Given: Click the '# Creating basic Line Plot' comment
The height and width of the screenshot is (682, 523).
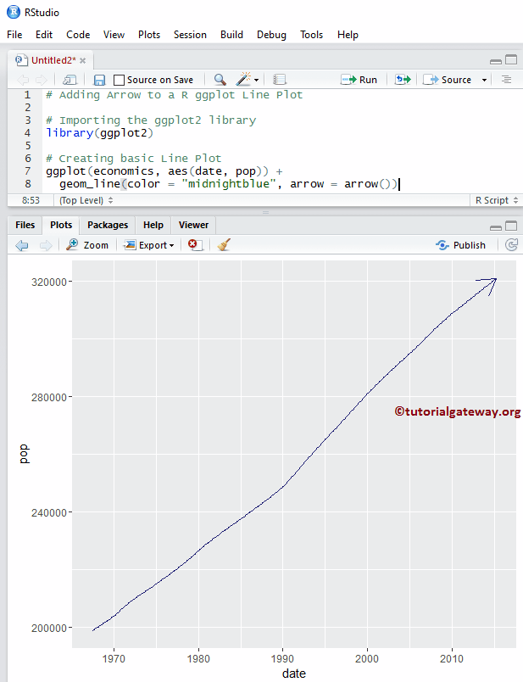Looking at the screenshot, I should pos(133,159).
